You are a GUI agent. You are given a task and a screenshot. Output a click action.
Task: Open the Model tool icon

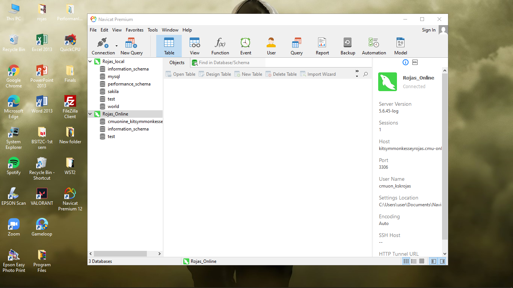(400, 46)
